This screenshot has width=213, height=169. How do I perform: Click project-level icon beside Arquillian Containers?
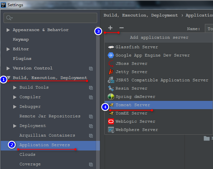tap(91, 136)
